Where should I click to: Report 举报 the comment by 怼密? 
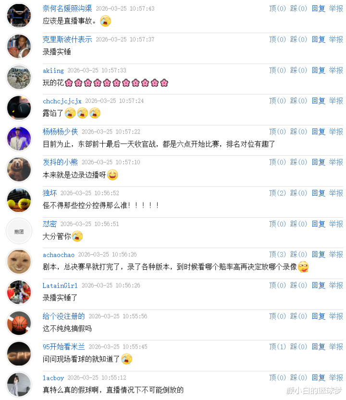[x=336, y=224]
